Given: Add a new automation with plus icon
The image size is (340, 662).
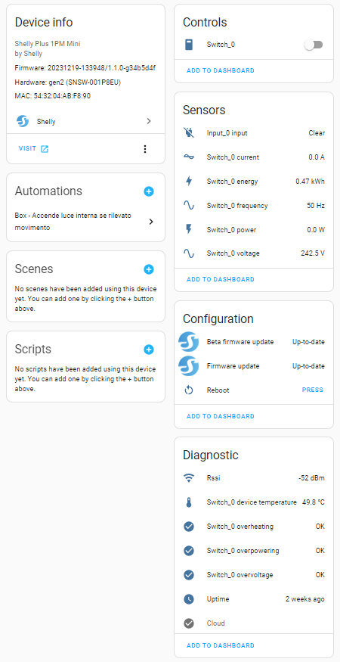Looking at the screenshot, I should (x=149, y=191).
